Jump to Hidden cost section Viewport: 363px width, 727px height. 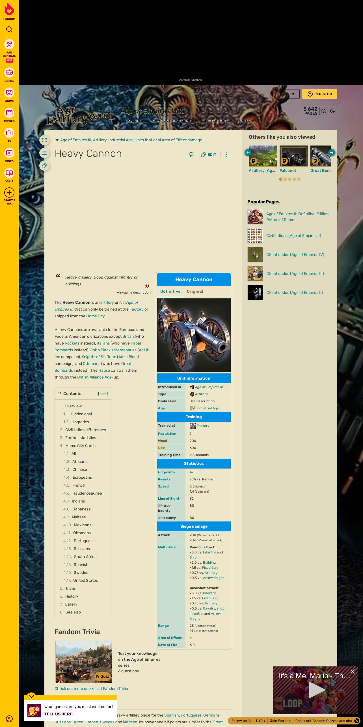point(81,414)
